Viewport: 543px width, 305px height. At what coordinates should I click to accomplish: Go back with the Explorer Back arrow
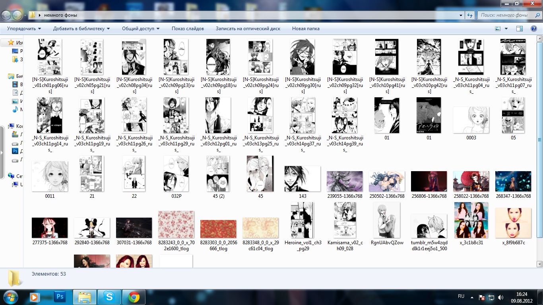[x=7, y=15]
